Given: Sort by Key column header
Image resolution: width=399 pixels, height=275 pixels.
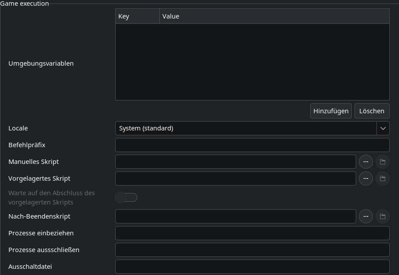Looking at the screenshot, I should tap(137, 16).
